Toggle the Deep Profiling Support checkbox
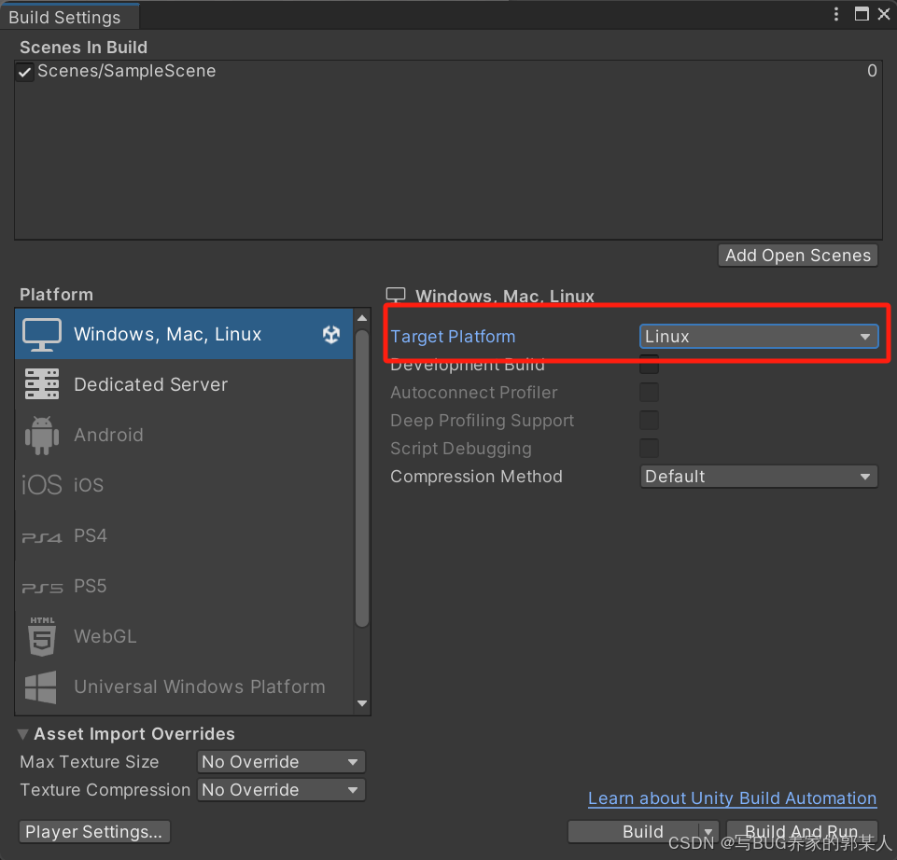This screenshot has height=860, width=897. (x=650, y=421)
